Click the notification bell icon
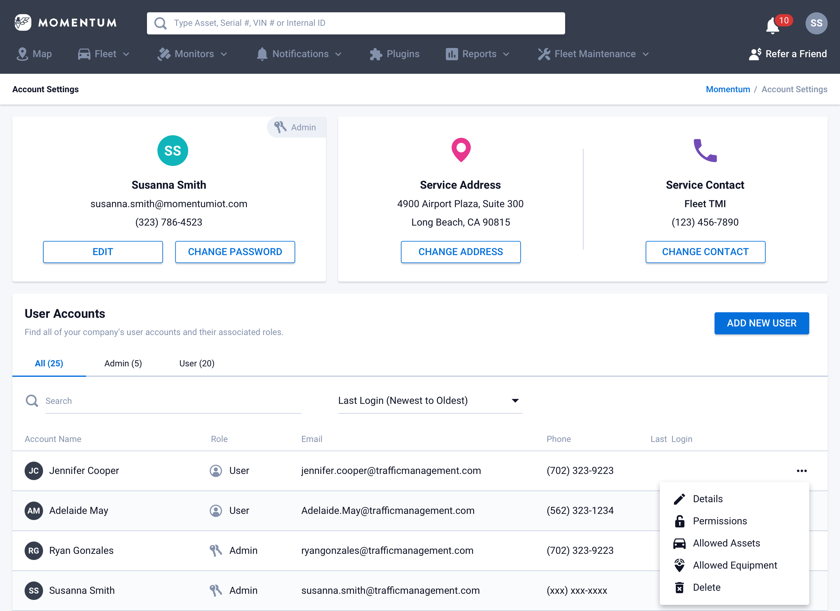The width and height of the screenshot is (840, 611). (773, 25)
